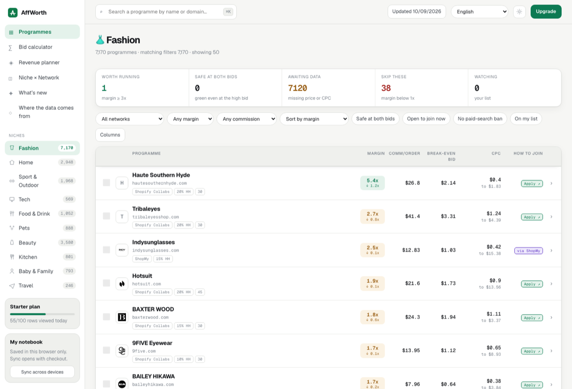Click the Revenue planner diamond icon

pyautogui.click(x=11, y=62)
